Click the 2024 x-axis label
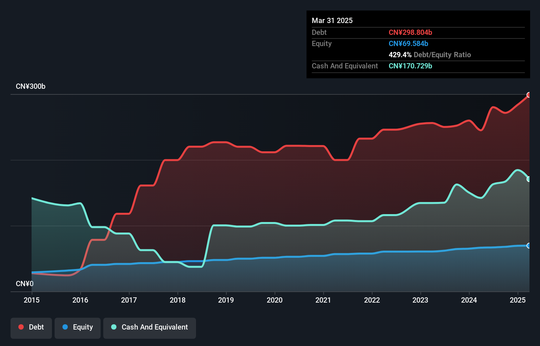This screenshot has height=346, width=540. (469, 300)
